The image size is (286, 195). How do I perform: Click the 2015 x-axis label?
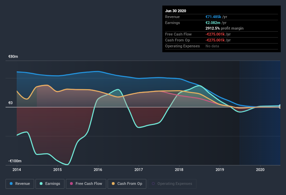(x=57, y=170)
